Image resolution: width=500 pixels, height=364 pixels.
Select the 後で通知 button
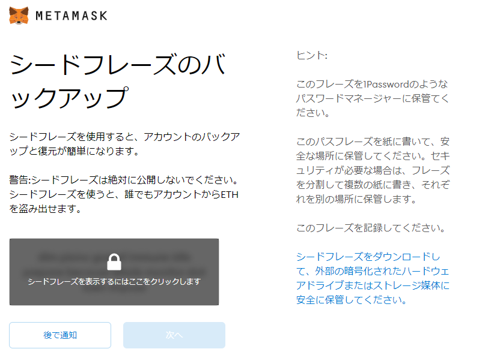pos(60,335)
